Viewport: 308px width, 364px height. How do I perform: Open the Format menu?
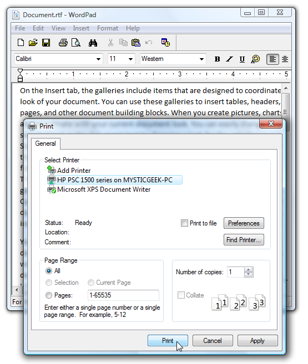click(x=108, y=28)
